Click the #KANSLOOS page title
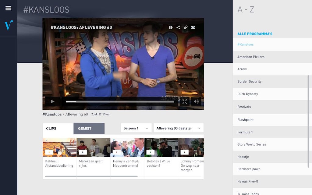This screenshot has width=312, height=195. coord(46,10)
